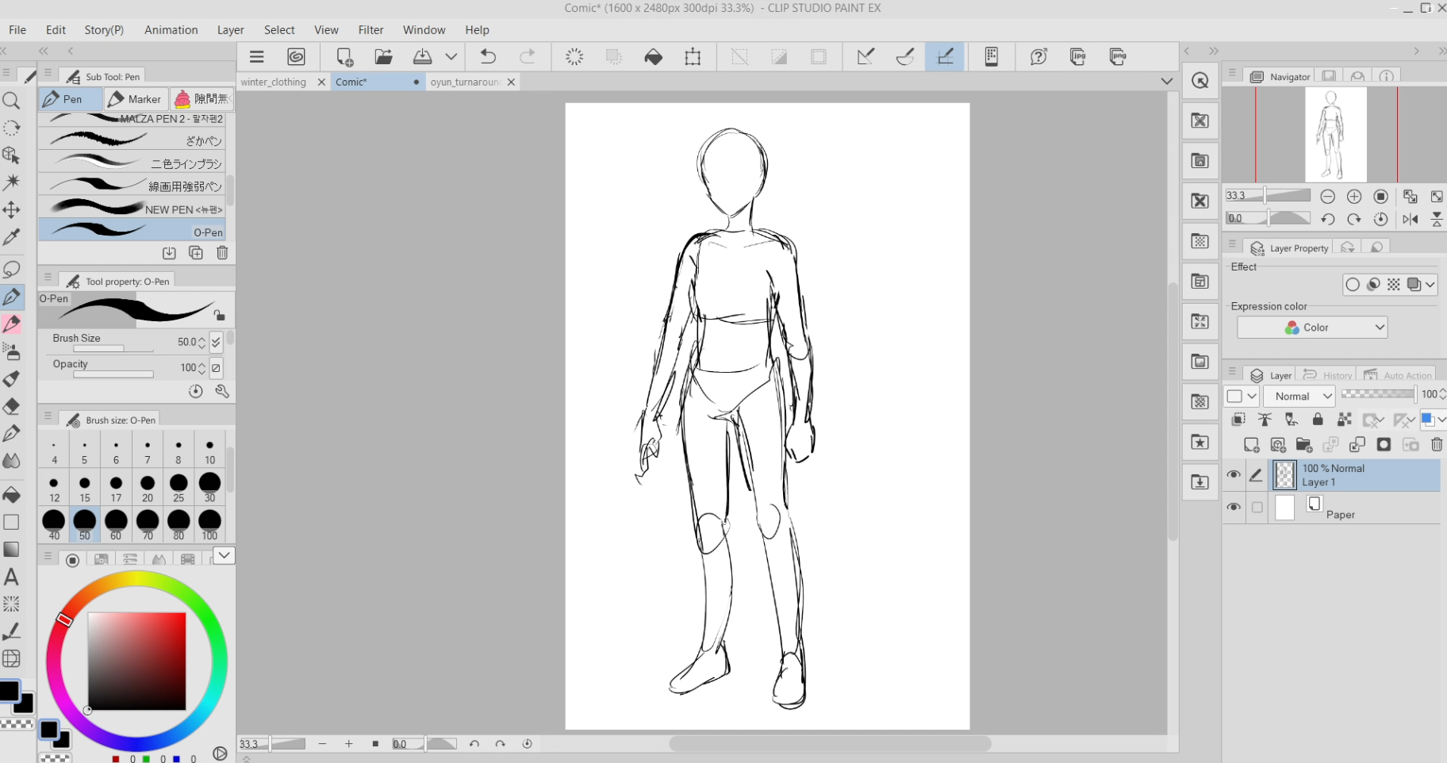The width and height of the screenshot is (1447, 763).
Task: Click the Undo arrow in command bar
Action: (x=488, y=56)
